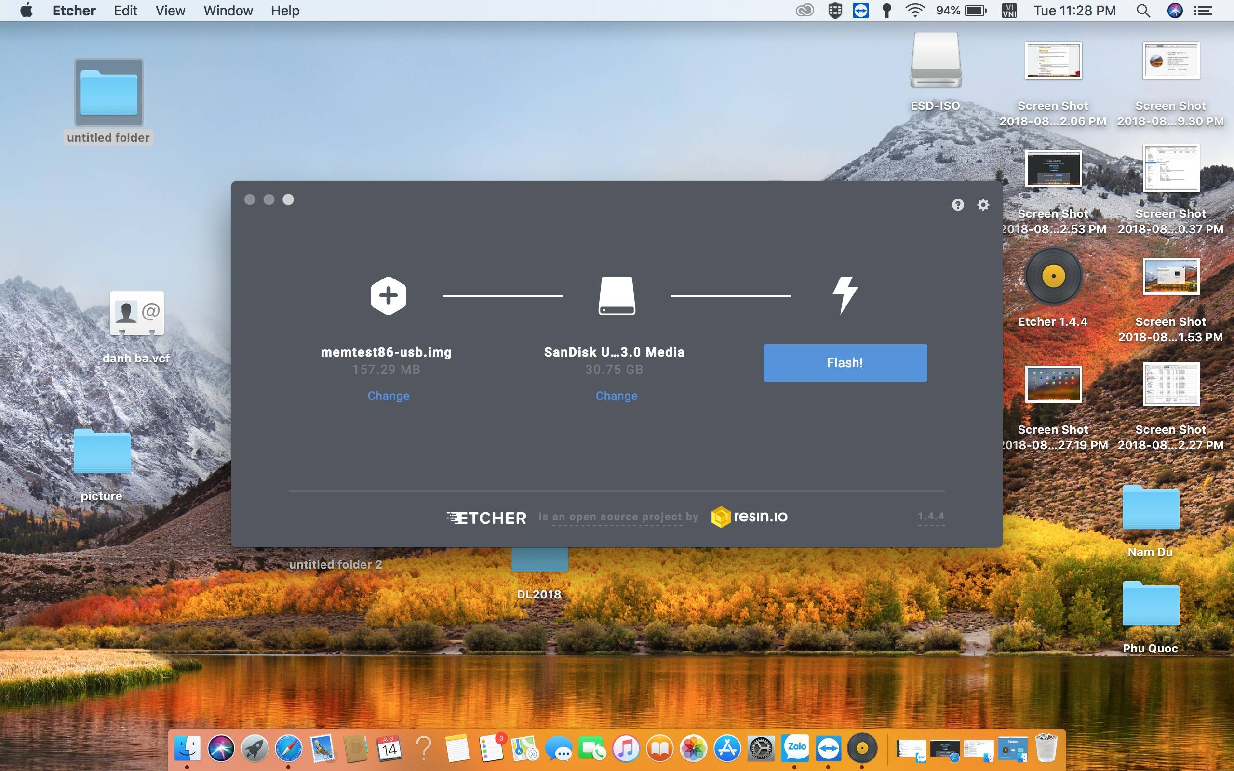
Task: Open the Window menu
Action: click(x=228, y=11)
